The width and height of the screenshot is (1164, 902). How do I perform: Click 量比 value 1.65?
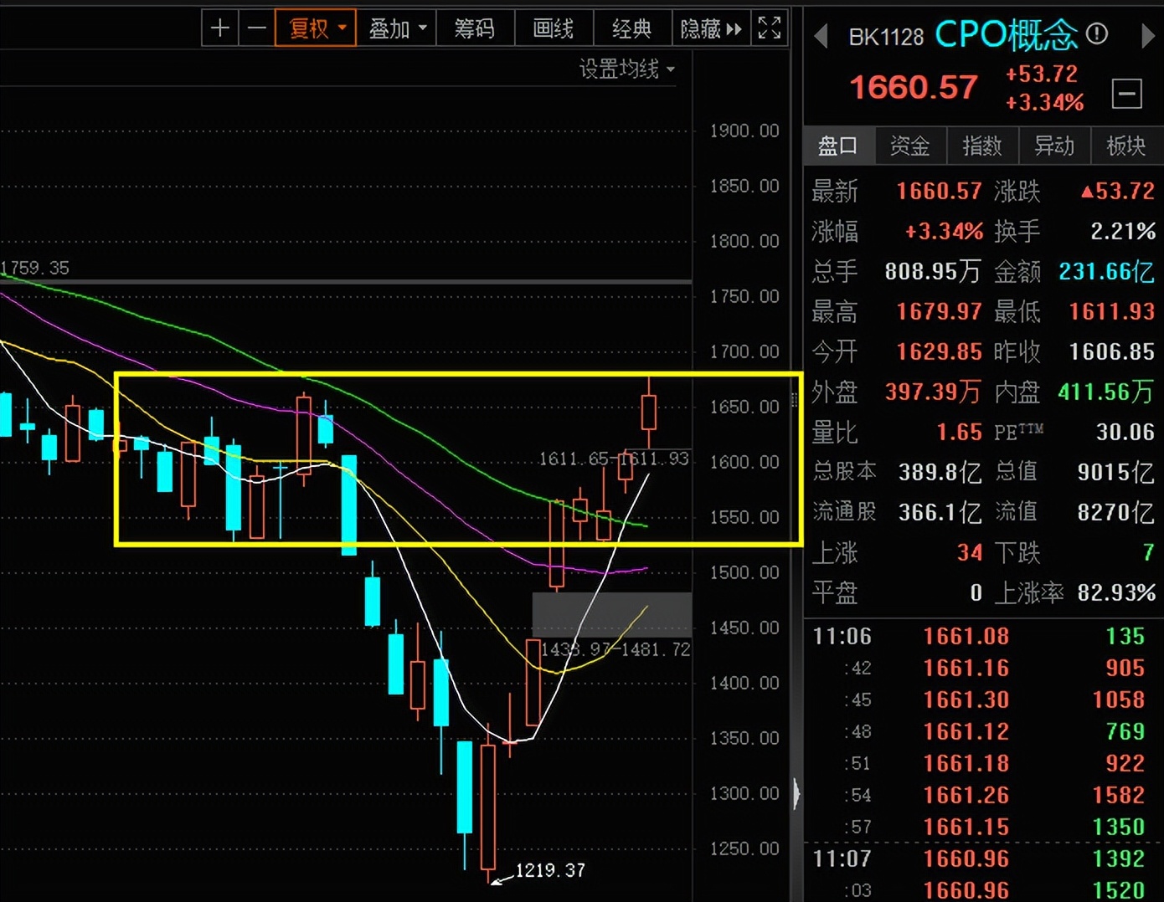click(x=959, y=432)
